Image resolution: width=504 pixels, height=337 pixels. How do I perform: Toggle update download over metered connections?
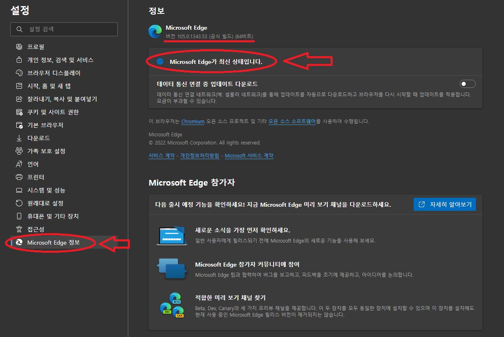[x=467, y=84]
